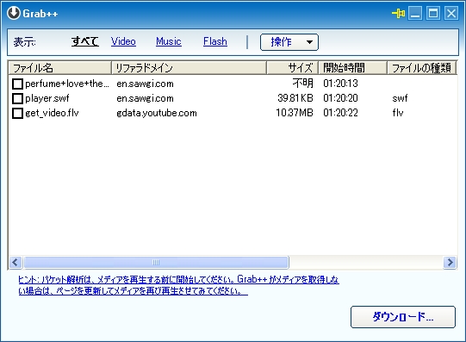Check the perfume+love+the... file checkbox
This screenshot has height=342, width=466.
pos(17,84)
